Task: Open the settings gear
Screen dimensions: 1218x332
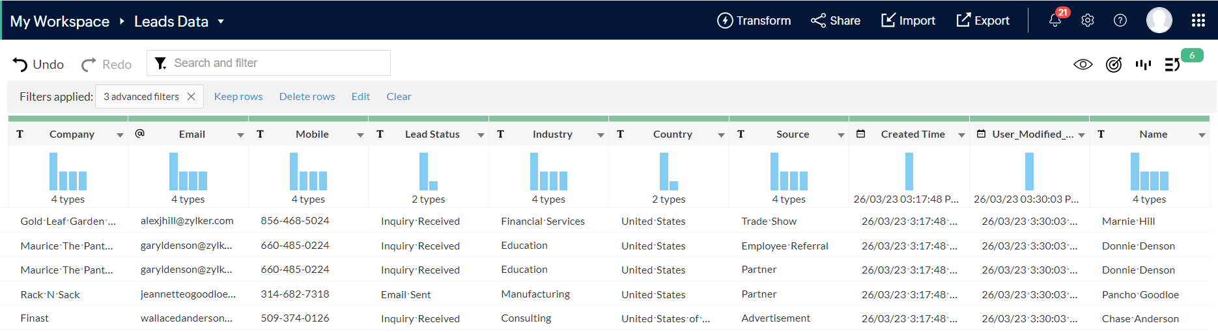Action: 1087,21
